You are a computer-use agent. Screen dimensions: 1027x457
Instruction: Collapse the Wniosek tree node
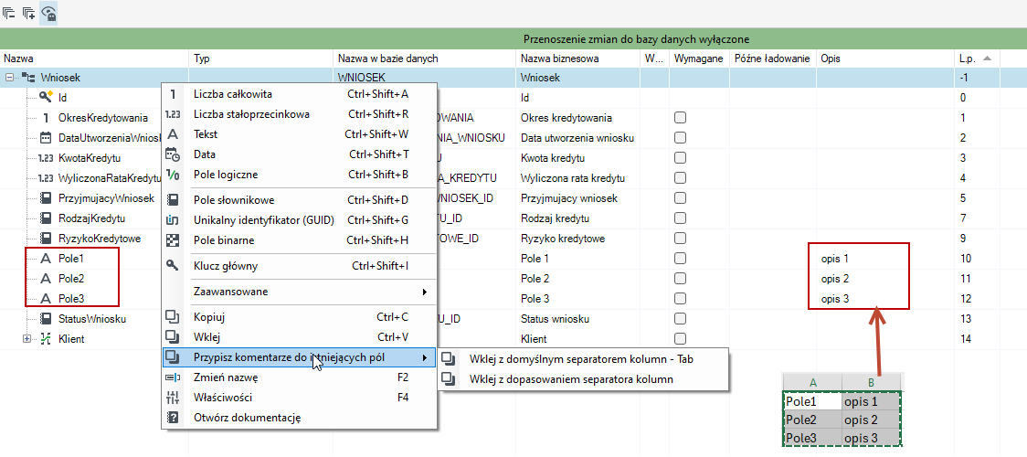tap(9, 78)
